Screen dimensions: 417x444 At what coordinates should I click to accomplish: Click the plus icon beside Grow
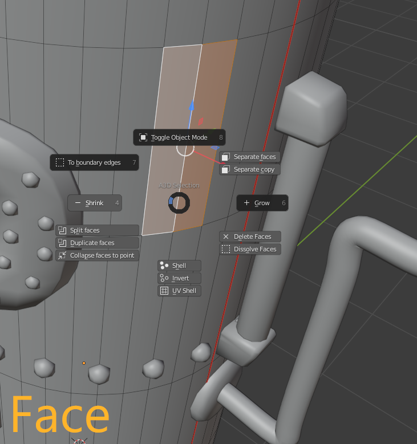tap(246, 203)
